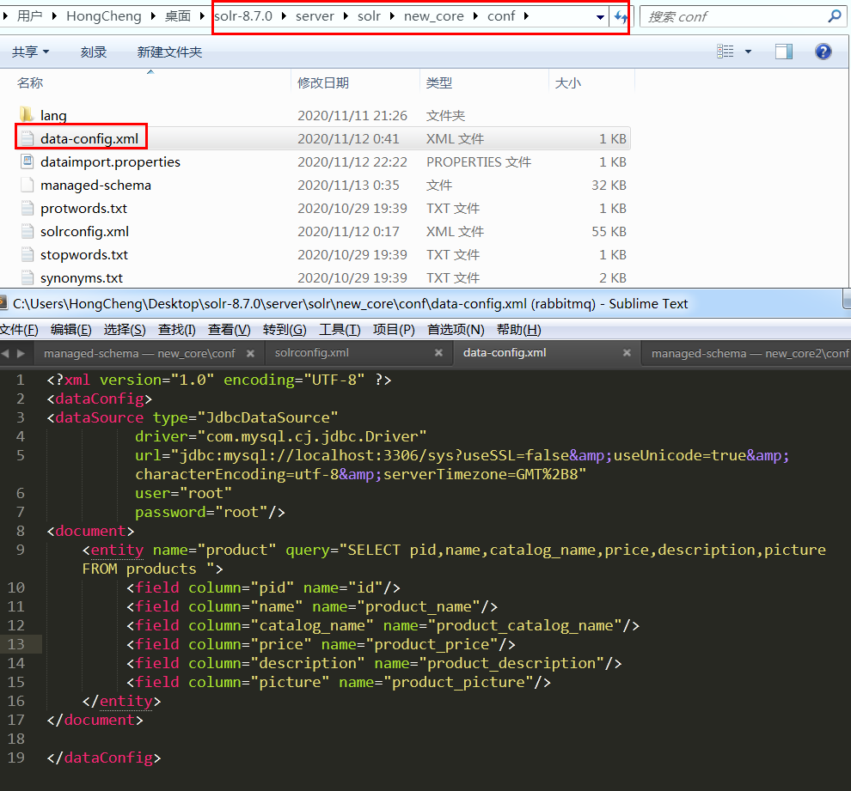Select the managed-schema file name
851x791 pixels.
(95, 185)
